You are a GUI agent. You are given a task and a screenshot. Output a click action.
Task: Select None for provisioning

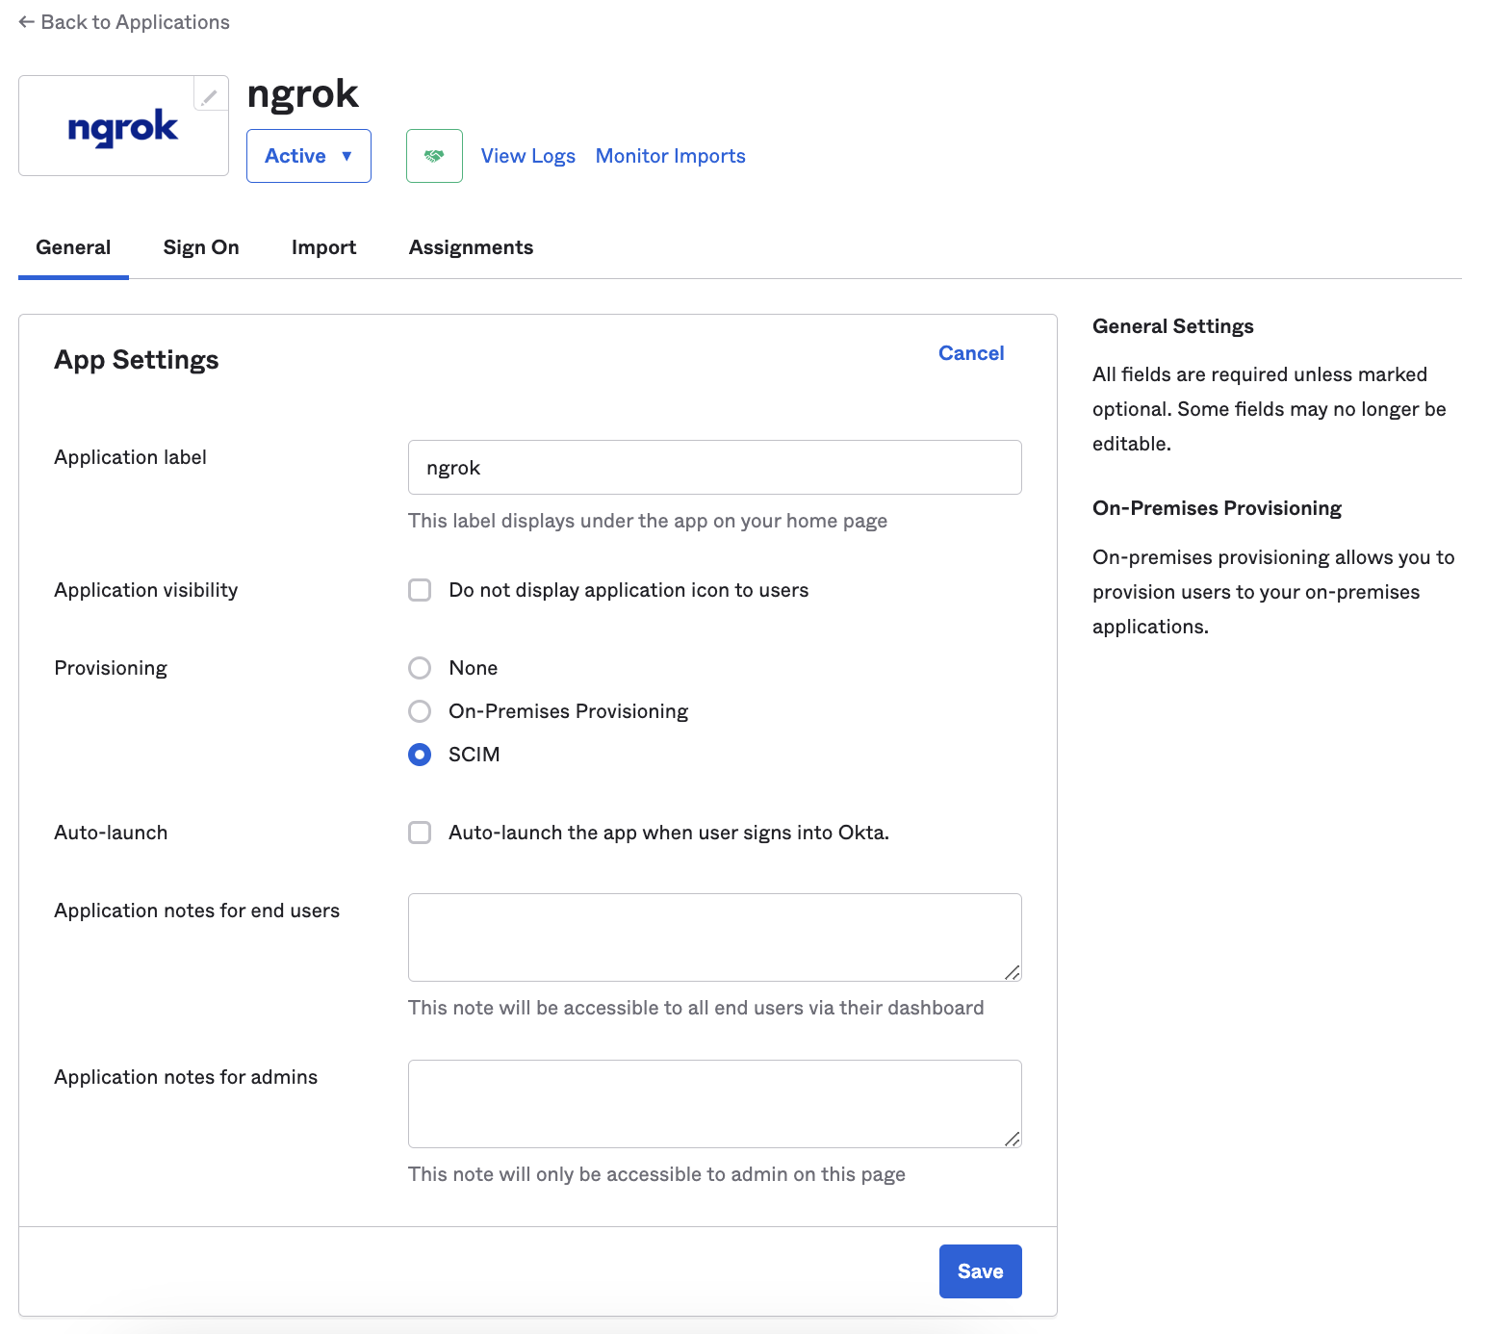tap(420, 667)
